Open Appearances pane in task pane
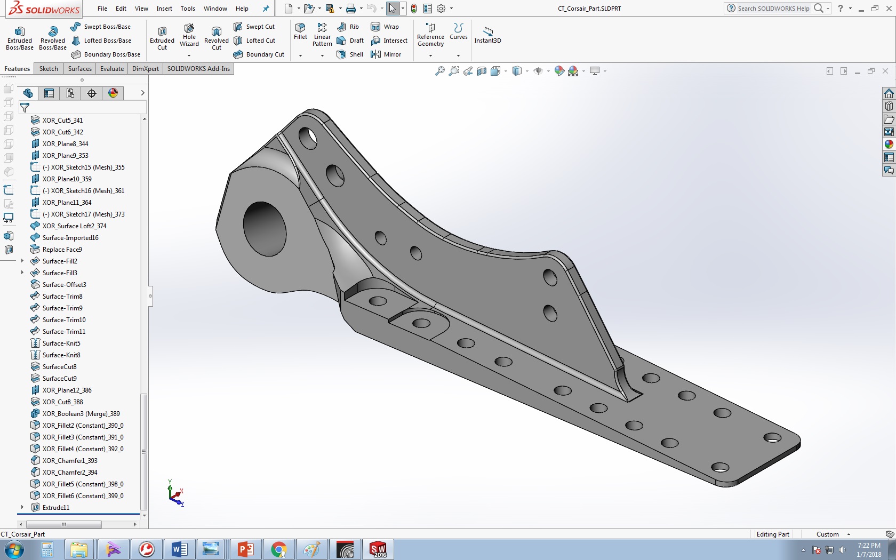This screenshot has width=896, height=560. 889,145
